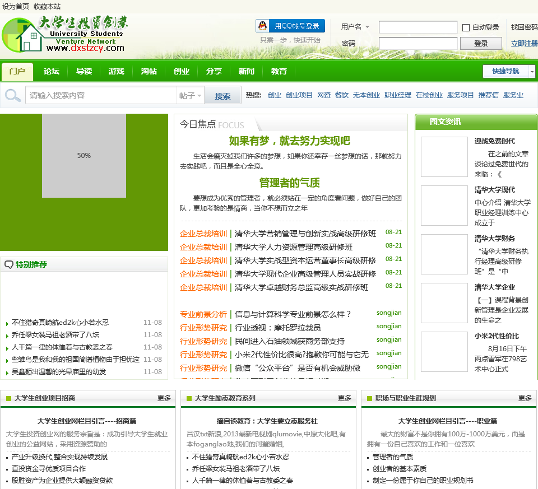Open headline 管理者的气质 in focus section

(290, 183)
